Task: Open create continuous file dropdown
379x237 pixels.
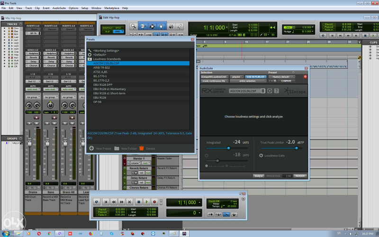Action: point(214,81)
